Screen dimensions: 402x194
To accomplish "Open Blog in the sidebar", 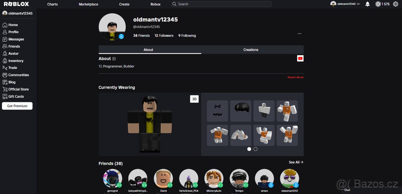I will tap(9, 82).
